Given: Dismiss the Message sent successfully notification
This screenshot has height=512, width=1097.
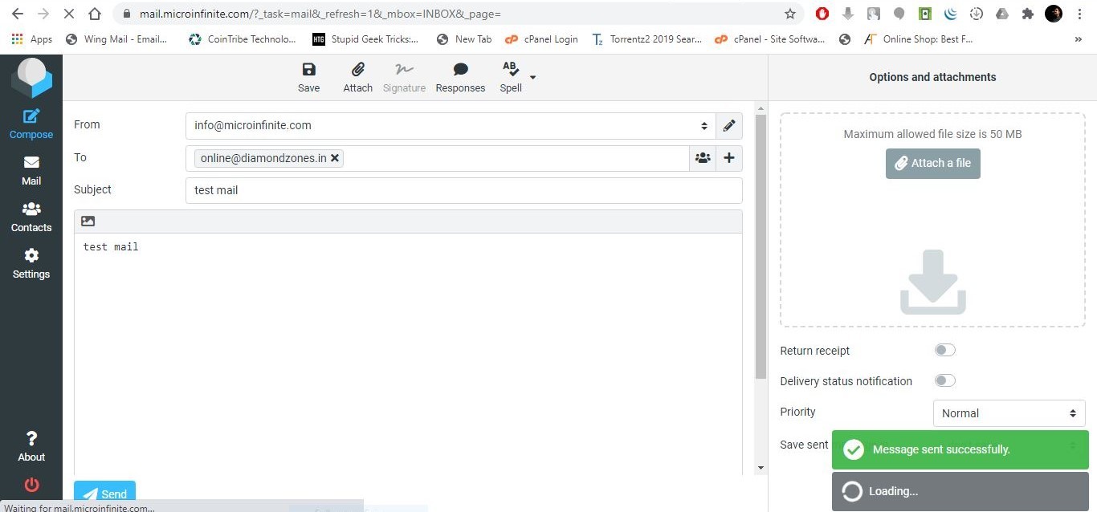Looking at the screenshot, I should 960,449.
